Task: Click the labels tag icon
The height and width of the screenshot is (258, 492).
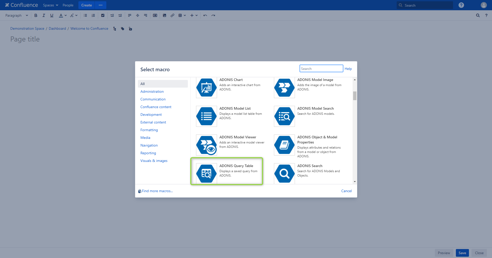Action: [x=122, y=29]
